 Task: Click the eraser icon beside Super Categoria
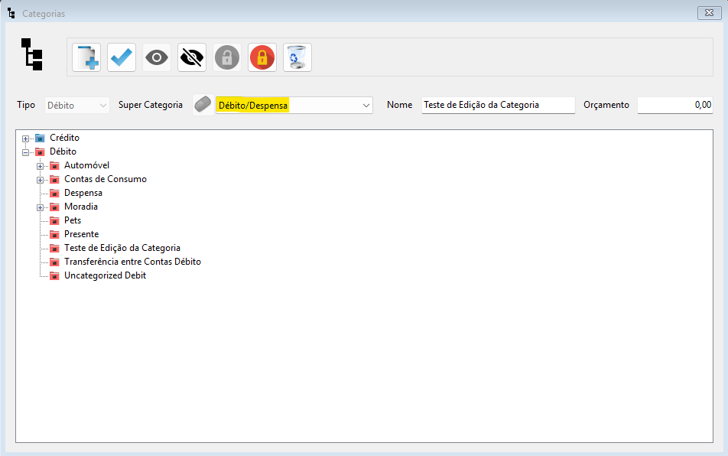click(203, 105)
